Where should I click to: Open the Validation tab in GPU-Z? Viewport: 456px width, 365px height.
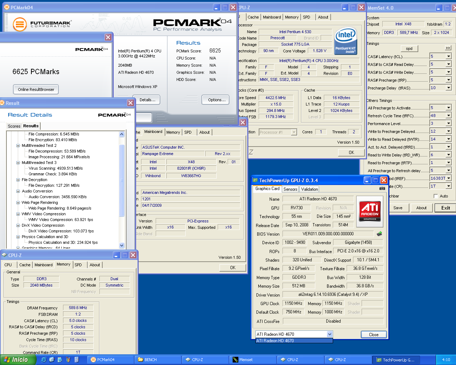(x=309, y=189)
